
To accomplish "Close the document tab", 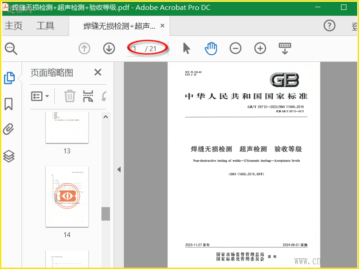I will pos(162,26).
